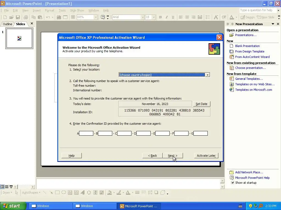Click the Paste clipboard icon
The width and height of the screenshot is (281, 210).
pyautogui.click(x=40, y=17)
